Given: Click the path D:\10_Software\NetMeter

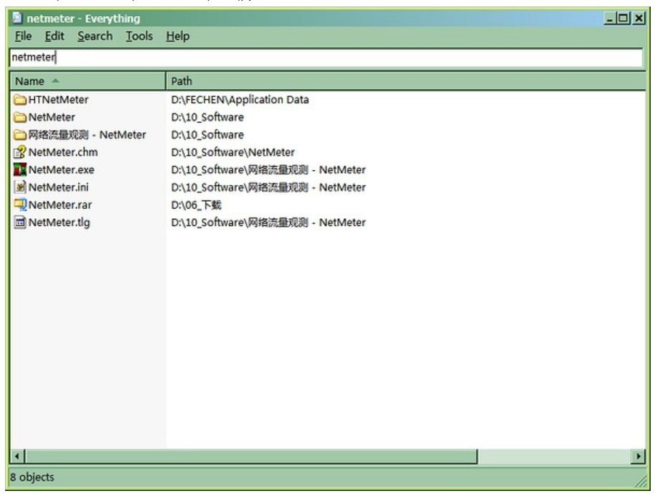Looking at the screenshot, I should [x=232, y=152].
